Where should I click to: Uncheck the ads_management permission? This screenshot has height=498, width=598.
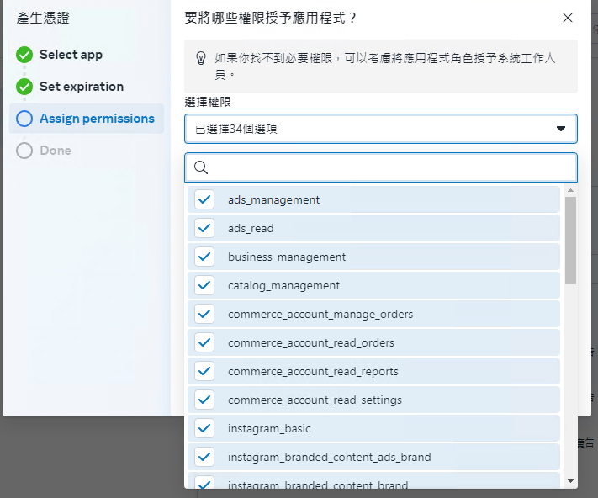(x=204, y=199)
